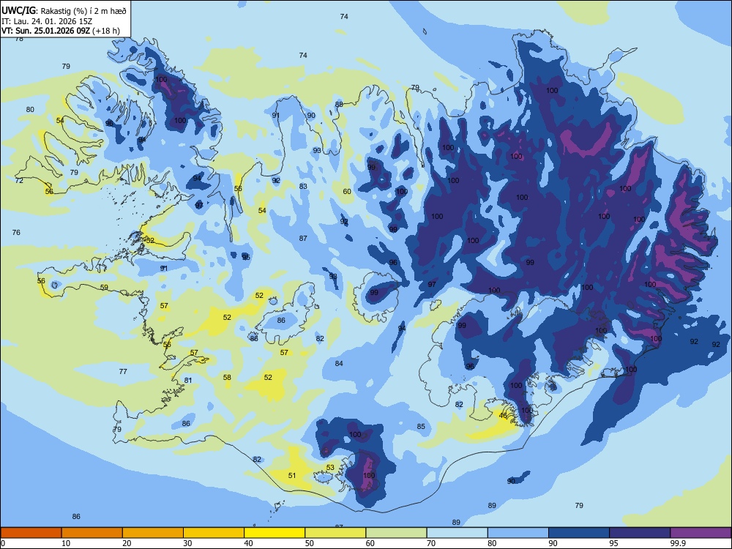This screenshot has width=732, height=549.
Task: Click the humidity value '83' on the map
Action: (303, 186)
